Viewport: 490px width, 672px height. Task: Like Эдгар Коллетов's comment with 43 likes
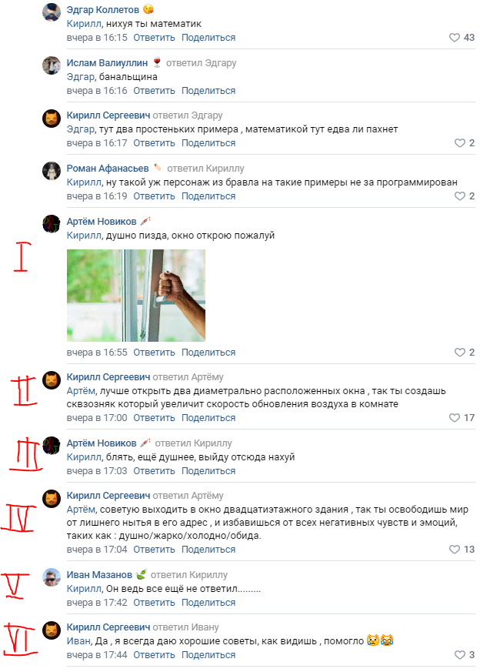coord(455,38)
